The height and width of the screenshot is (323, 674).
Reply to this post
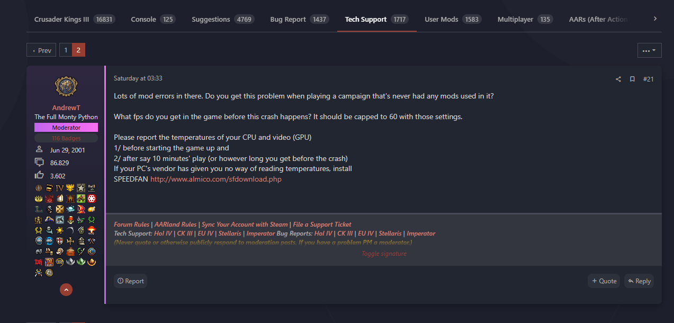639,281
